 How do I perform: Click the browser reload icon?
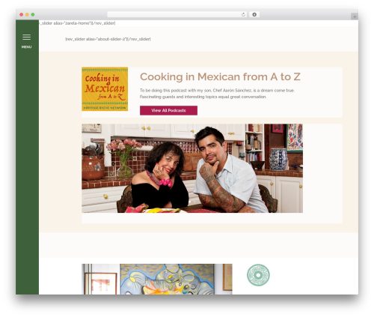(x=243, y=14)
